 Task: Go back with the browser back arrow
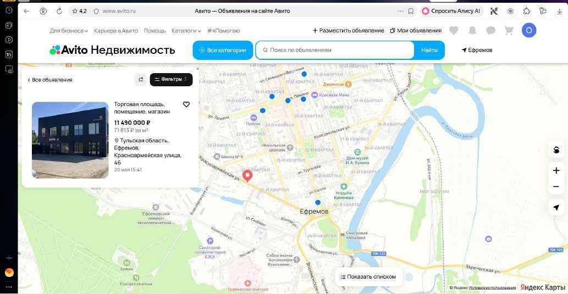click(x=26, y=11)
